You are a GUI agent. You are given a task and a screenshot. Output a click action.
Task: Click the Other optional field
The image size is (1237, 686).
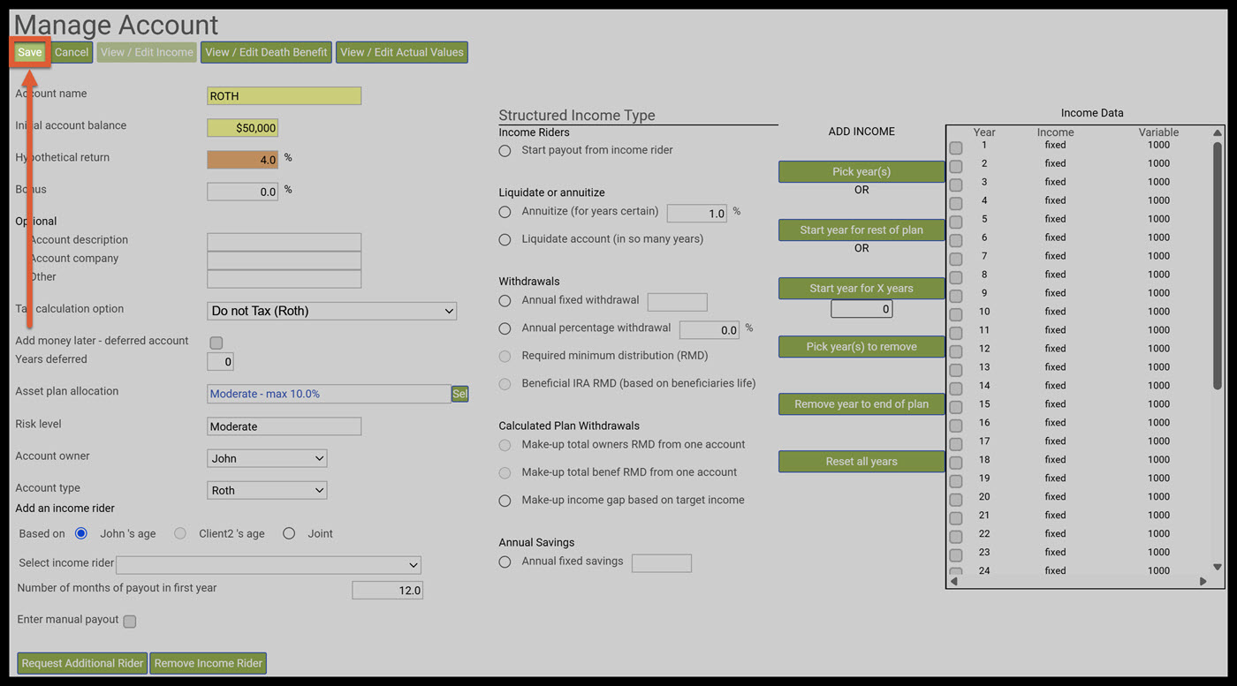(x=284, y=279)
